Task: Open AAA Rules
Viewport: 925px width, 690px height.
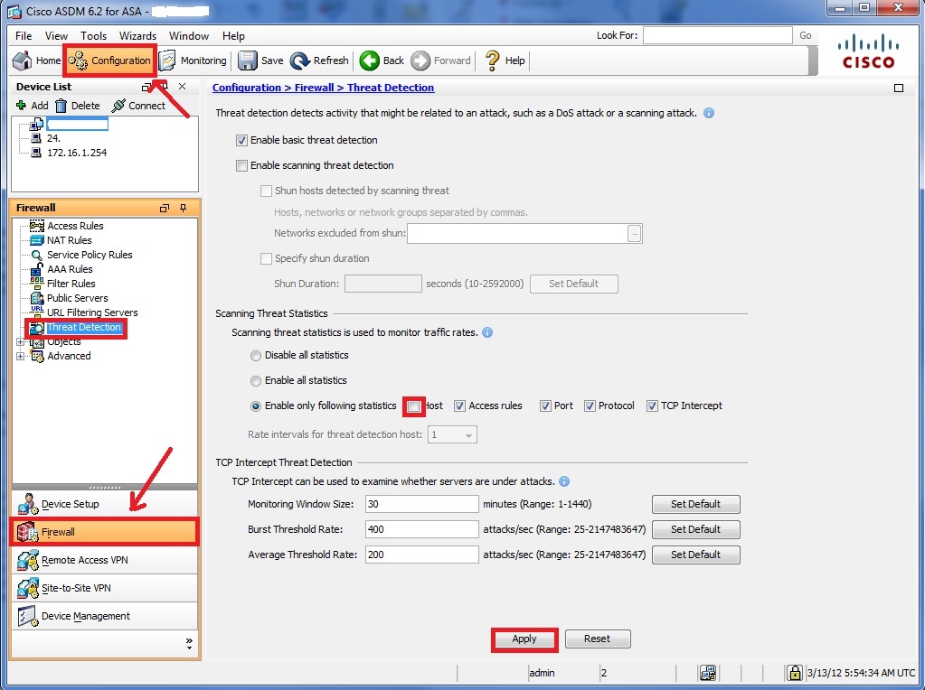Action: tap(70, 269)
